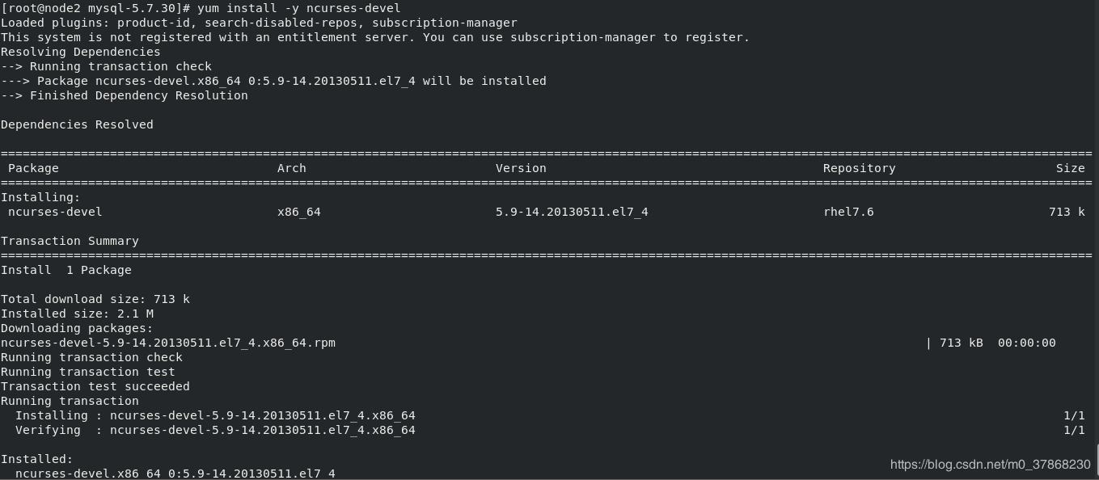Click the terminal scrollbar at right edge
The height and width of the screenshot is (480, 1099).
click(1097, 461)
